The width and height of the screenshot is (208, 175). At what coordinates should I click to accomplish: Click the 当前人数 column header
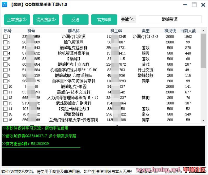188,31
